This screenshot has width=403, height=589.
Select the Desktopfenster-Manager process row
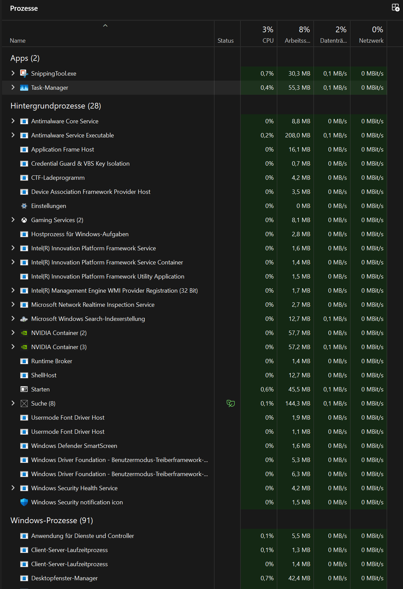coord(194,578)
